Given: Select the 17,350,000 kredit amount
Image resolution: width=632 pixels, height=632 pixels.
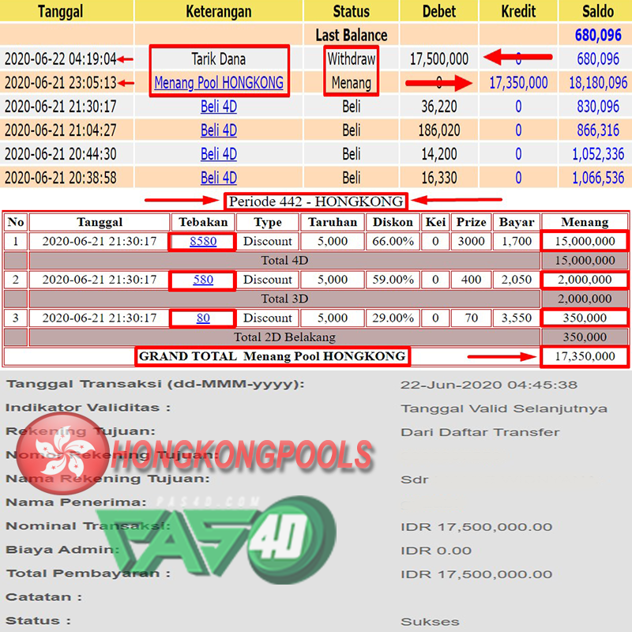Looking at the screenshot, I should (x=518, y=83).
